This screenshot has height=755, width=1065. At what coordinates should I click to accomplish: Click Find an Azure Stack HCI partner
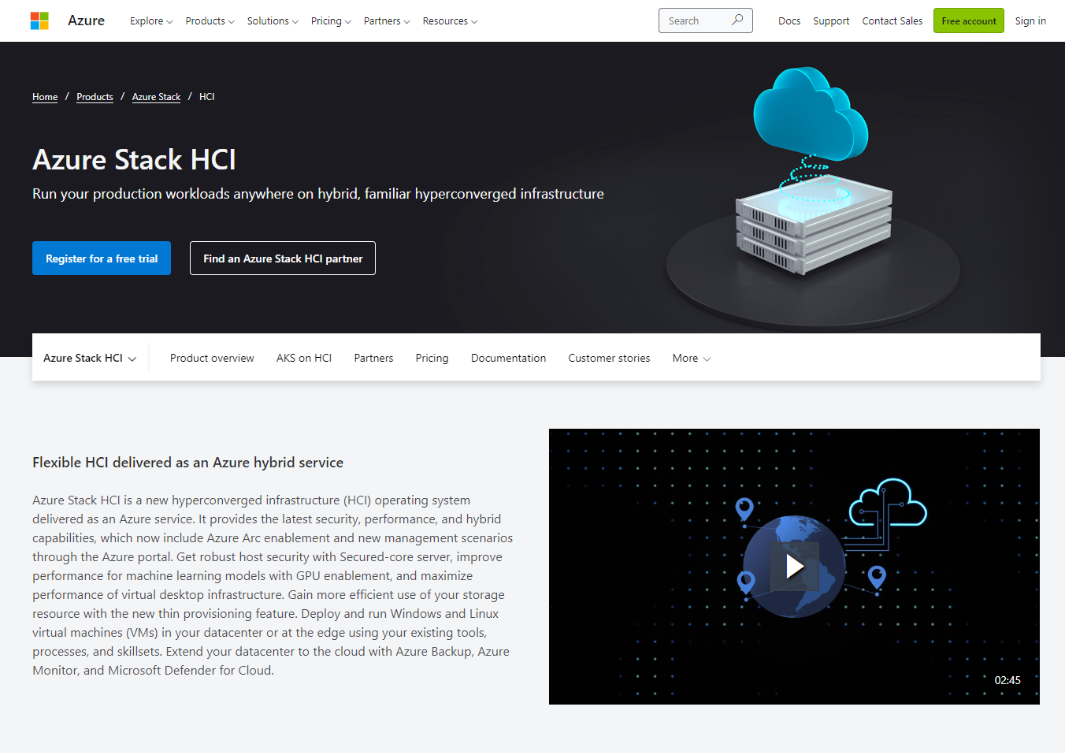point(283,258)
